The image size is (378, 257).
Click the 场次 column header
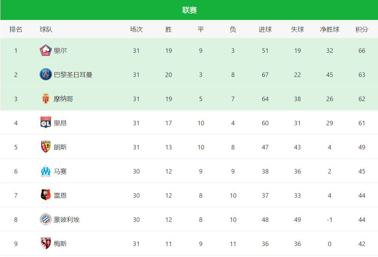tap(136, 29)
